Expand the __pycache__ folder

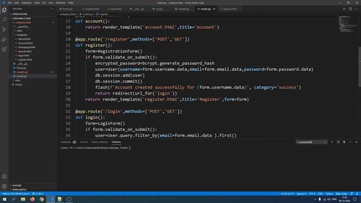click(23, 27)
